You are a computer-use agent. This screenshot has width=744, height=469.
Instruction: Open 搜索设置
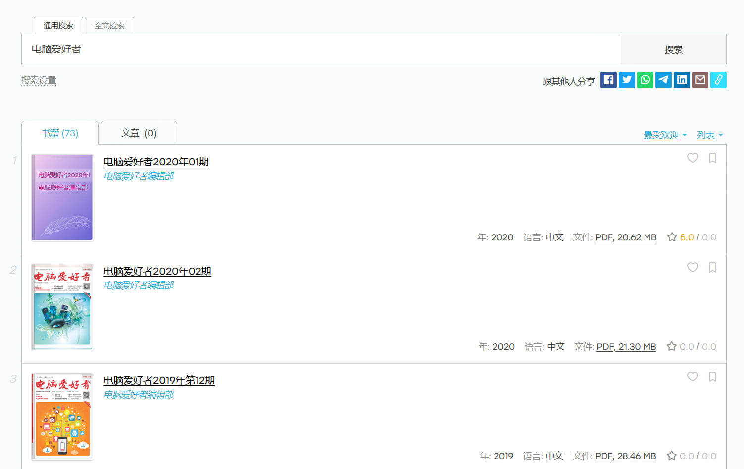click(x=39, y=80)
